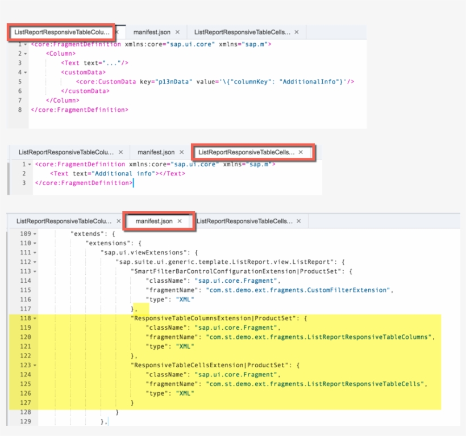Fold the sap.ui.viewExtensions block at line 111

[35, 253]
